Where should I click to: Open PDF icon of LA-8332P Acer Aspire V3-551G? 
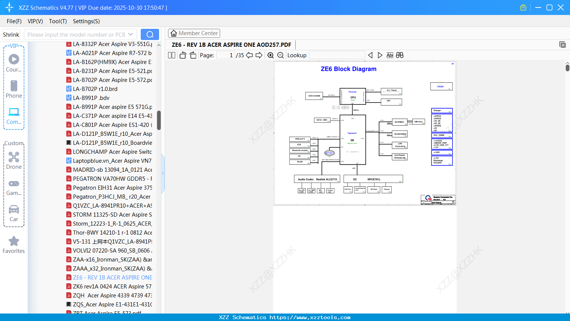[x=69, y=44]
